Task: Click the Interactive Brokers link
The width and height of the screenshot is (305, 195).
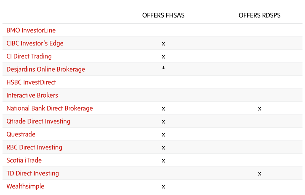Action: click(32, 95)
